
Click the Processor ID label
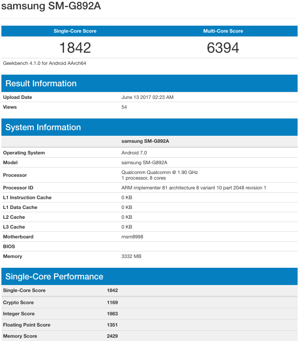[18, 188]
